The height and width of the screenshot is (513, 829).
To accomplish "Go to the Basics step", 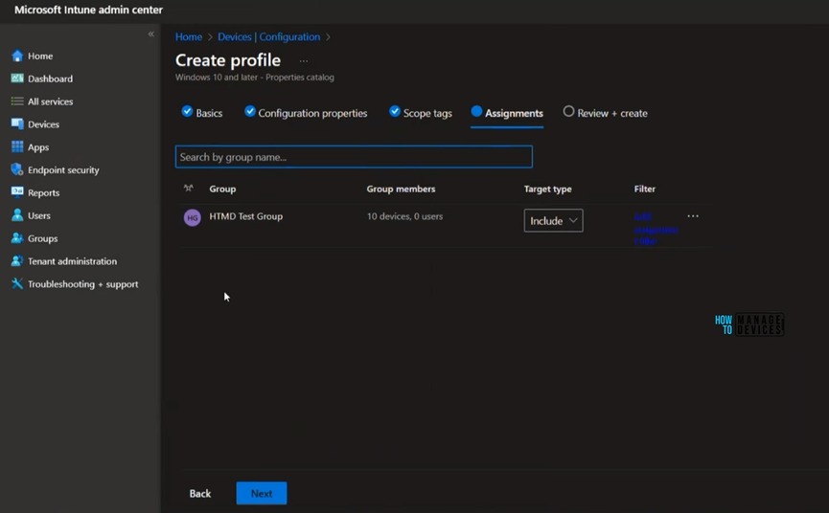I will 202,113.
